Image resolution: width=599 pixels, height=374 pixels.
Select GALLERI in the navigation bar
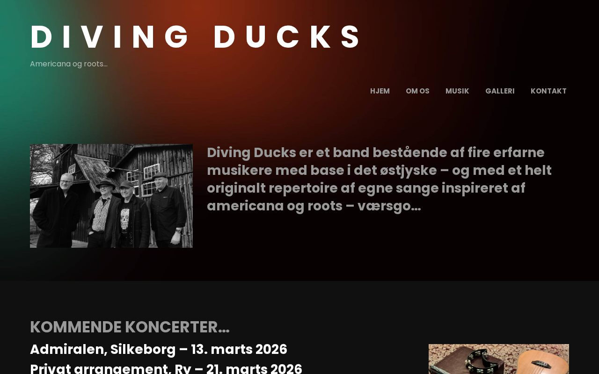click(500, 91)
